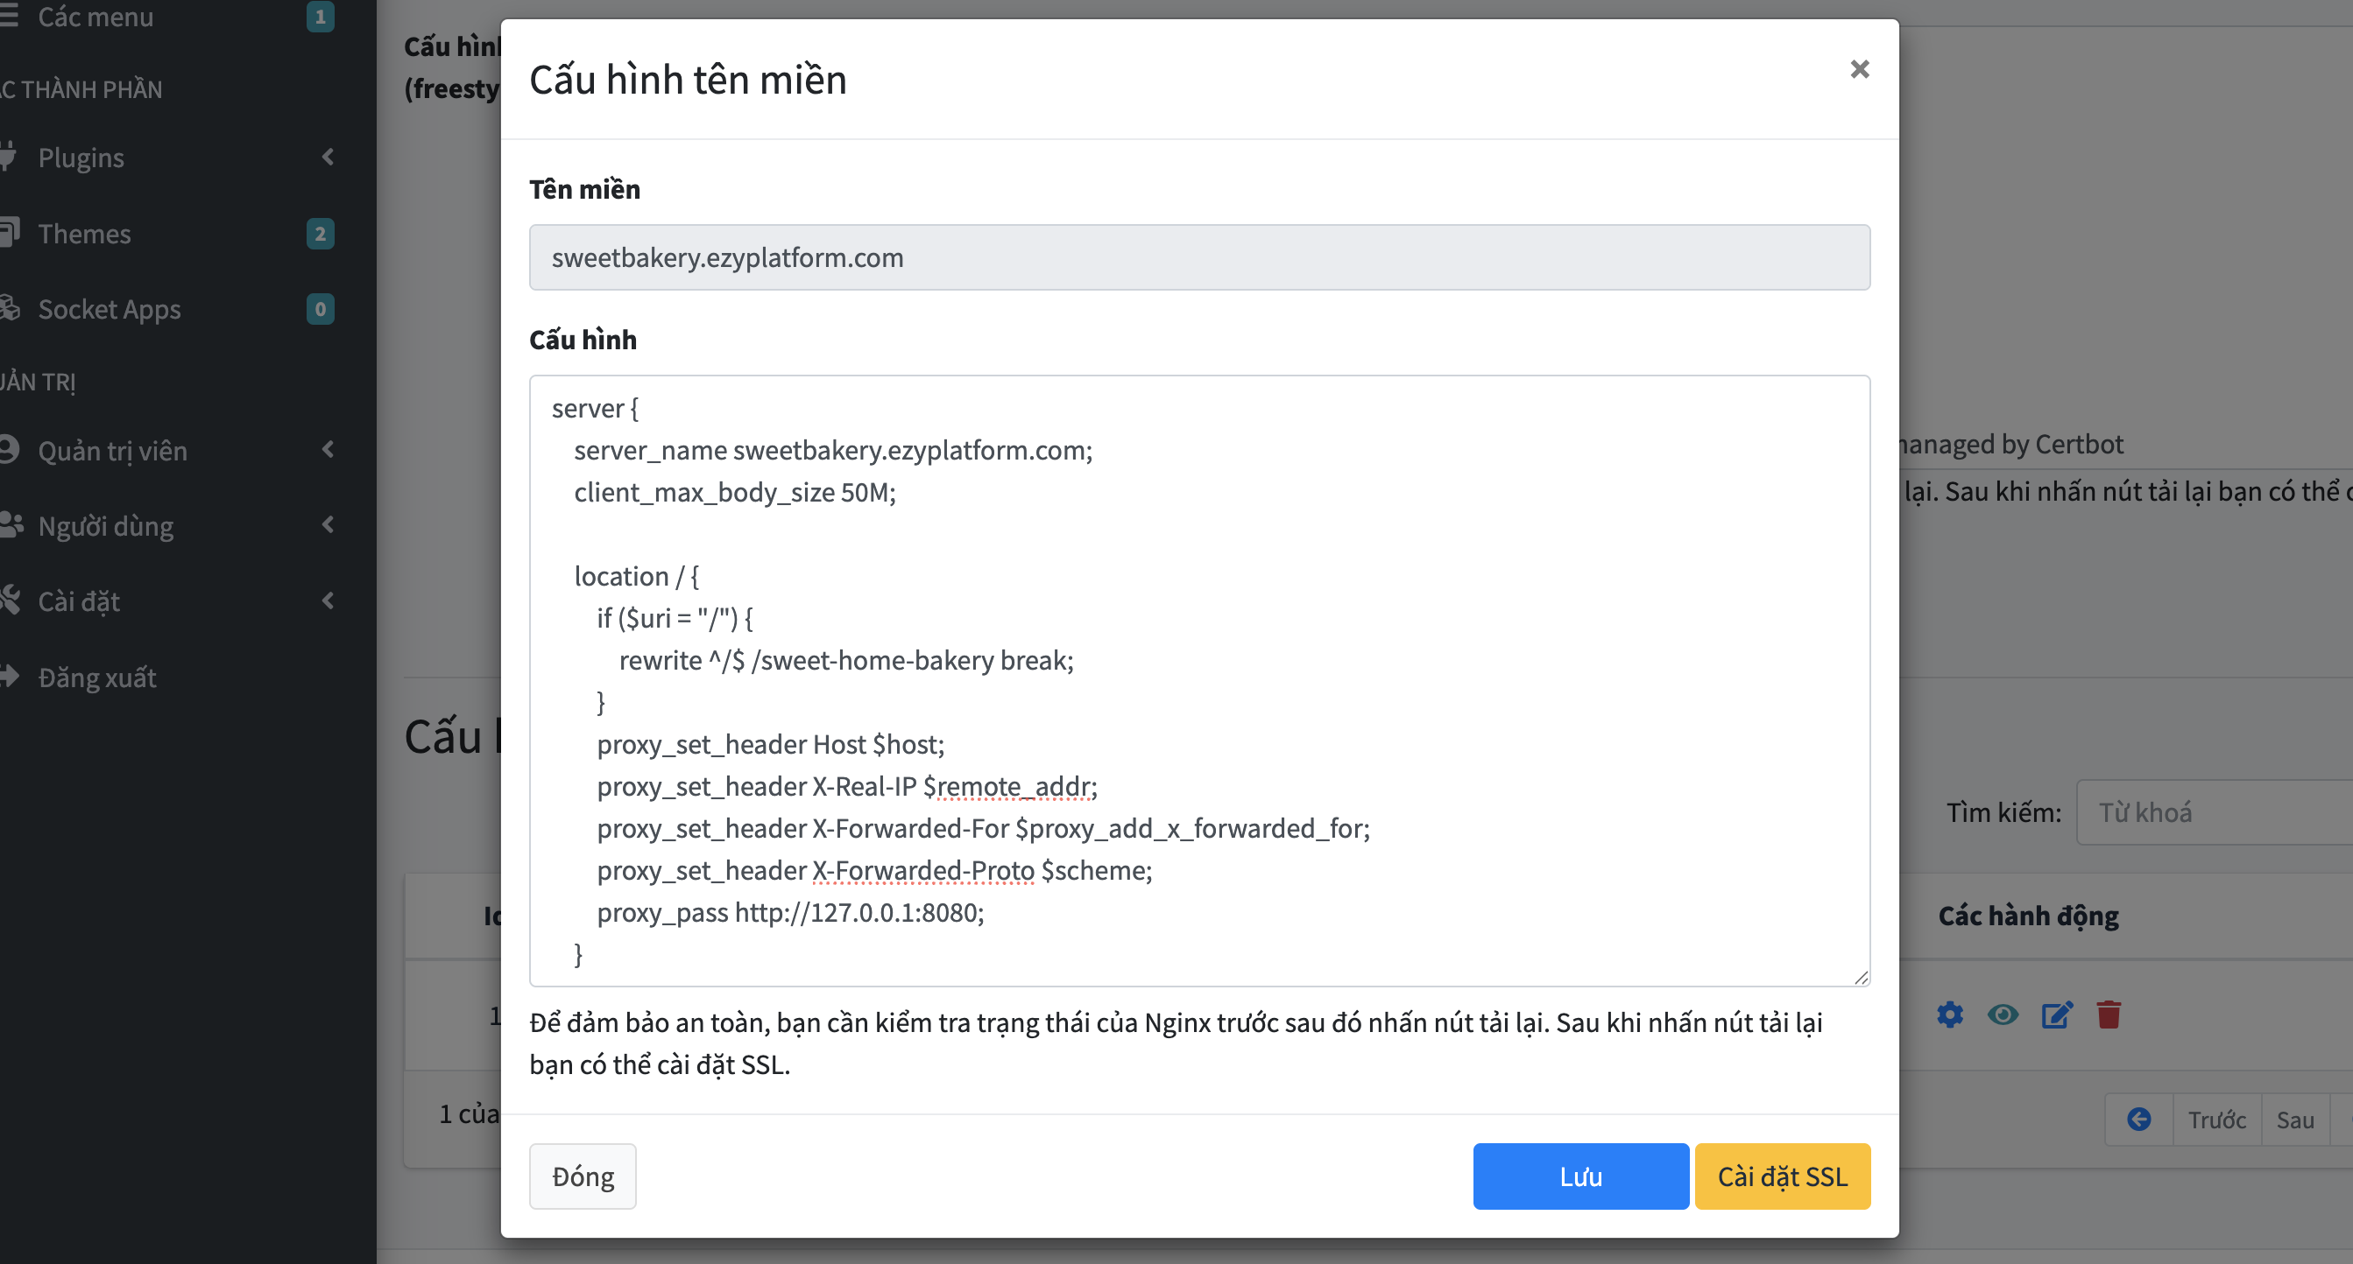Screen dimensions: 2353x1264
Task: Click the Tên miền input field
Action: (1199, 257)
